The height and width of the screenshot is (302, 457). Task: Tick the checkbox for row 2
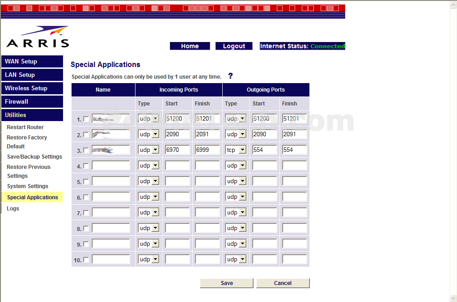(x=86, y=134)
